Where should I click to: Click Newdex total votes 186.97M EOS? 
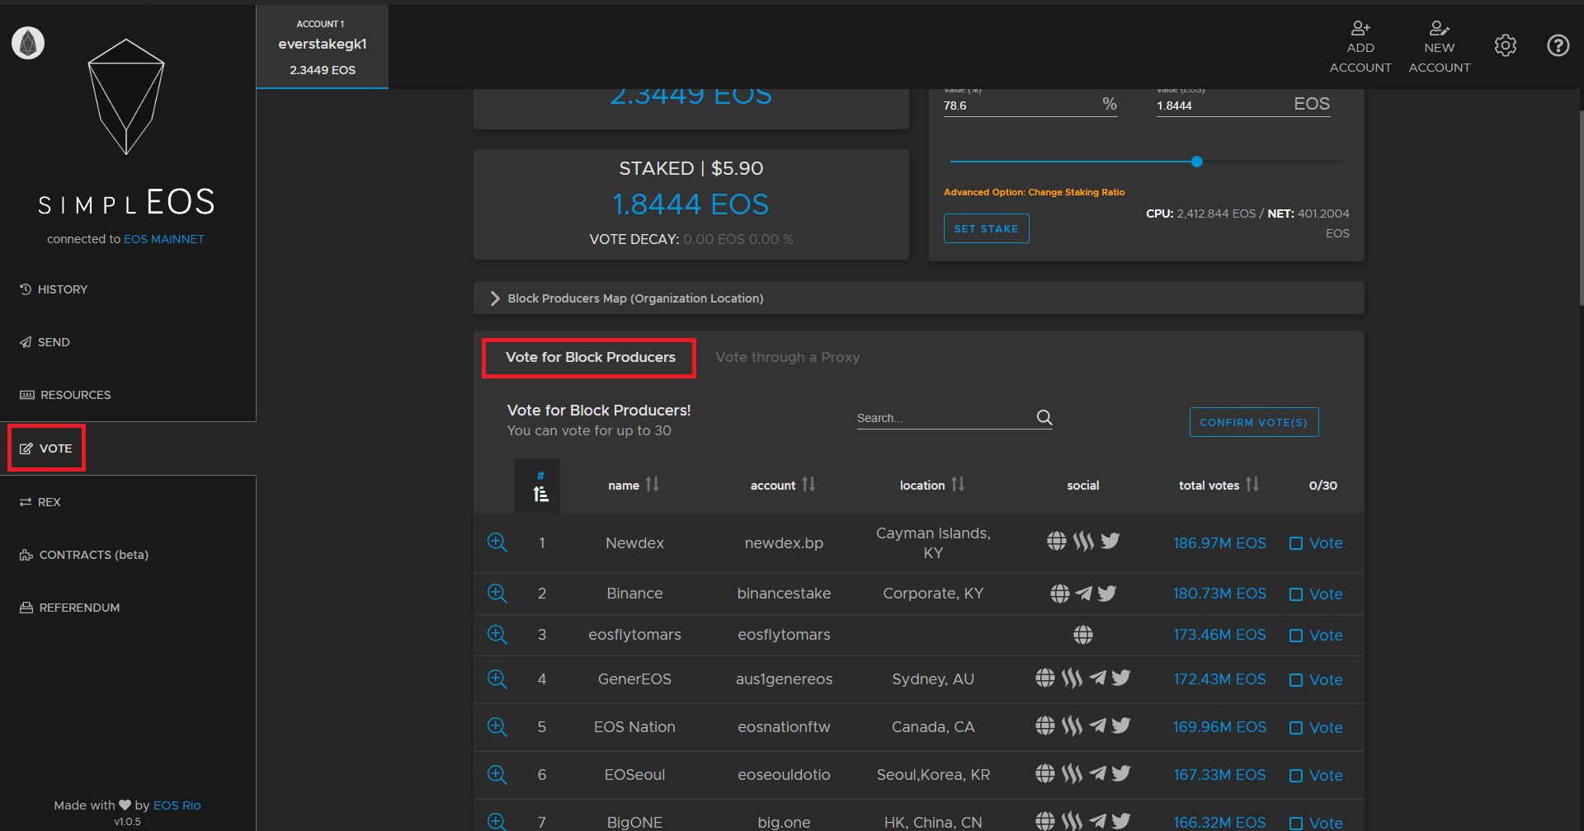click(x=1219, y=543)
